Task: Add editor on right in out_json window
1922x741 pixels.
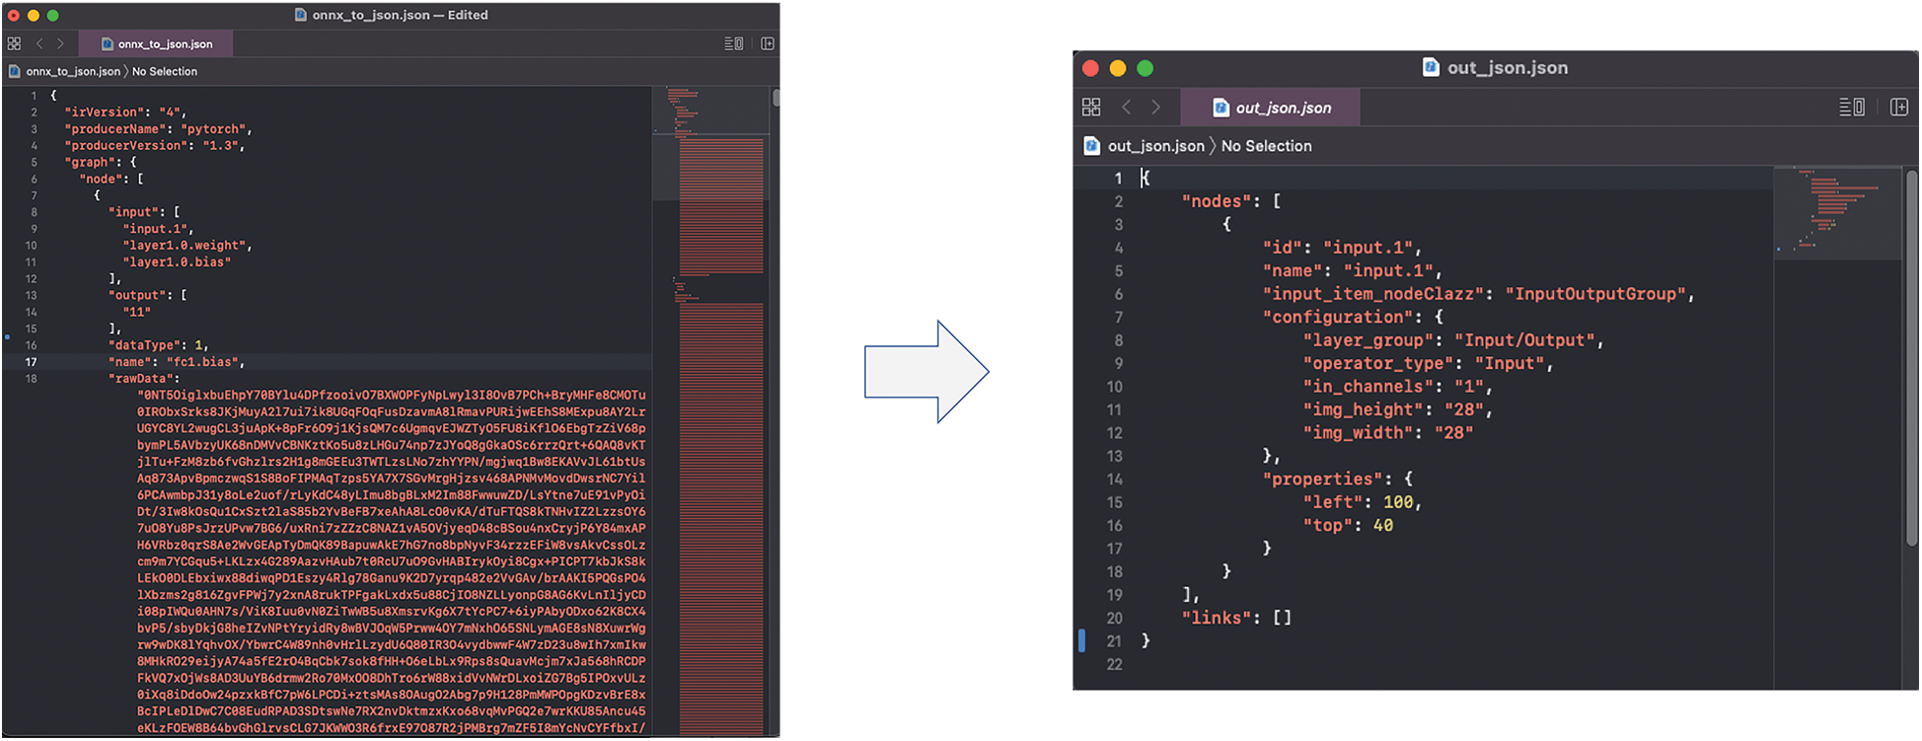Action: [x=1898, y=107]
